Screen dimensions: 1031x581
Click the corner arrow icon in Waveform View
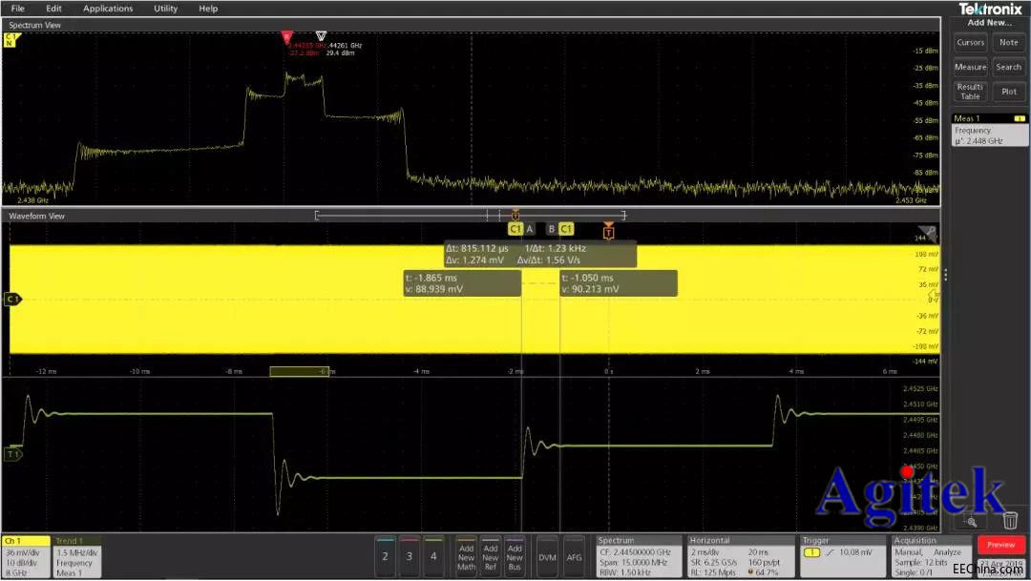pyautogui.click(x=928, y=232)
